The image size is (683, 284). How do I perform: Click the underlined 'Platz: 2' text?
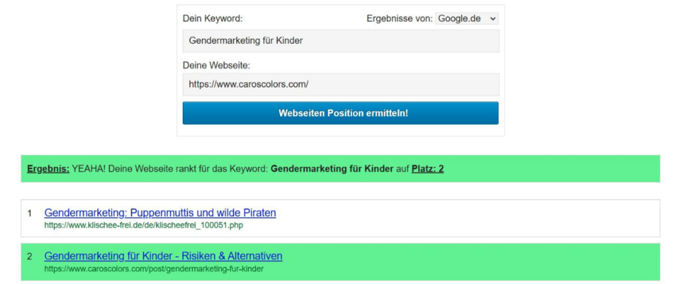coord(428,169)
